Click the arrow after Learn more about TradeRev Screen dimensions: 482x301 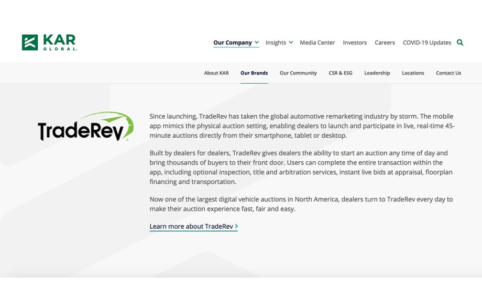click(237, 226)
